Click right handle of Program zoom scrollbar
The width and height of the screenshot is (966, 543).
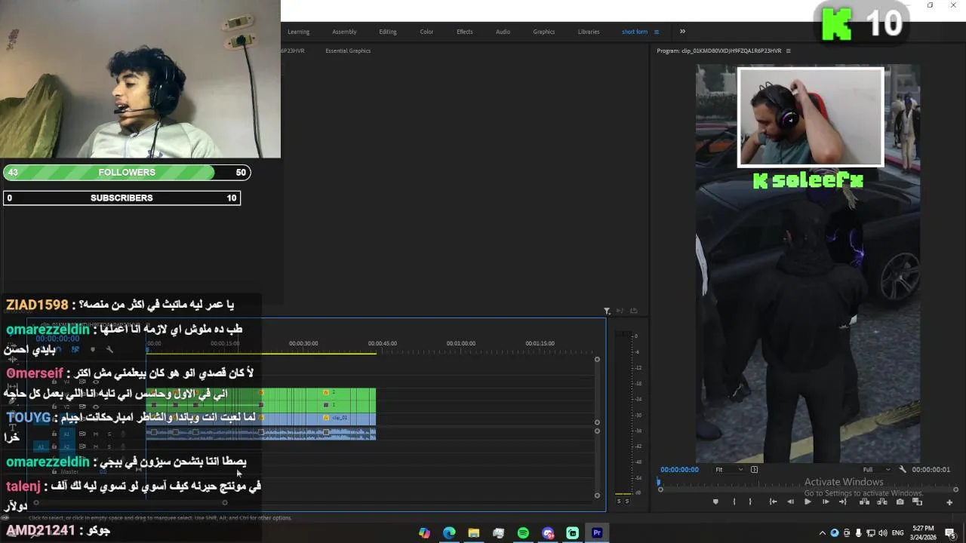point(955,489)
